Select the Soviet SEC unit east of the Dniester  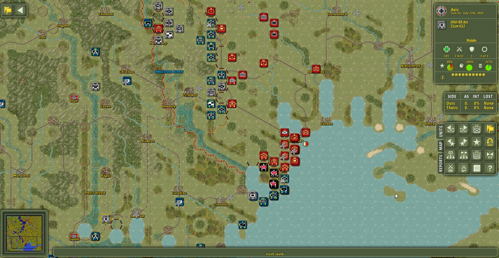click(232, 81)
